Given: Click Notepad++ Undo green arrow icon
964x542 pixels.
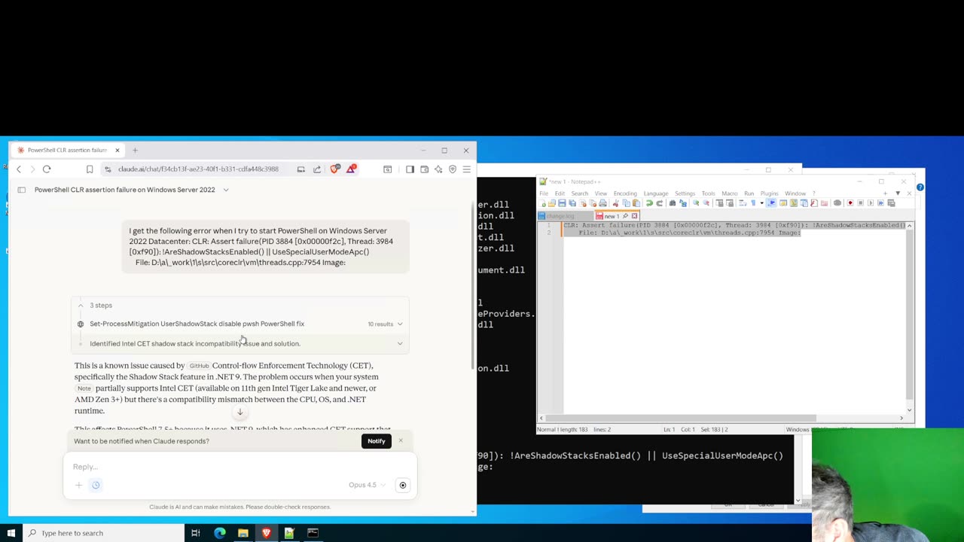Looking at the screenshot, I should [x=649, y=202].
